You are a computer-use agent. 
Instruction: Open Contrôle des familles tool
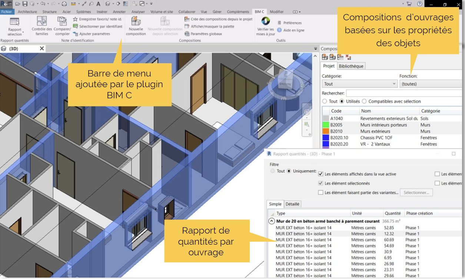(x=42, y=21)
